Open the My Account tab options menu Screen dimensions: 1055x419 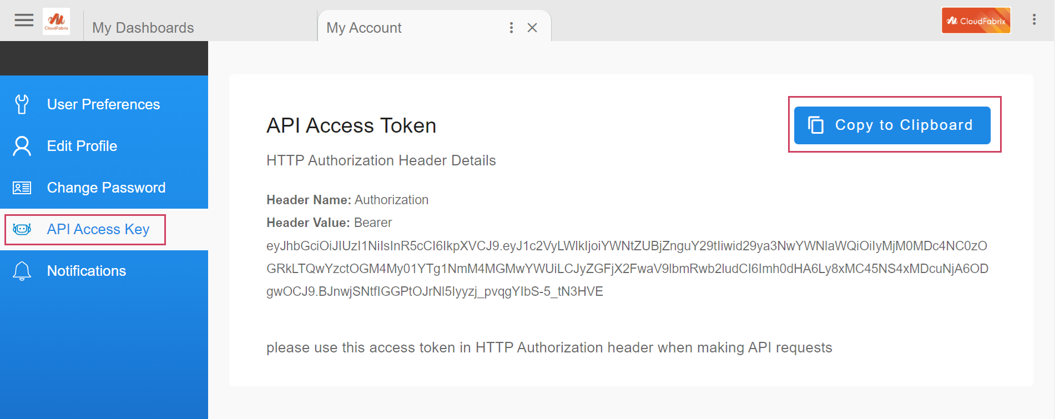click(x=511, y=28)
